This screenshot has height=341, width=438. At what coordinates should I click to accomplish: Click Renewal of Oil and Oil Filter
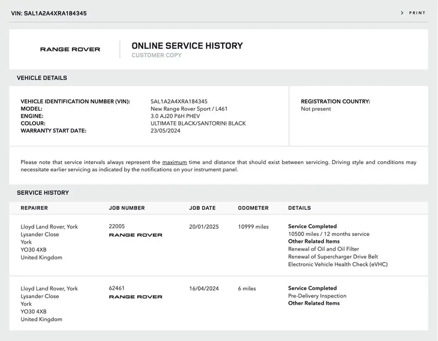(x=323, y=249)
